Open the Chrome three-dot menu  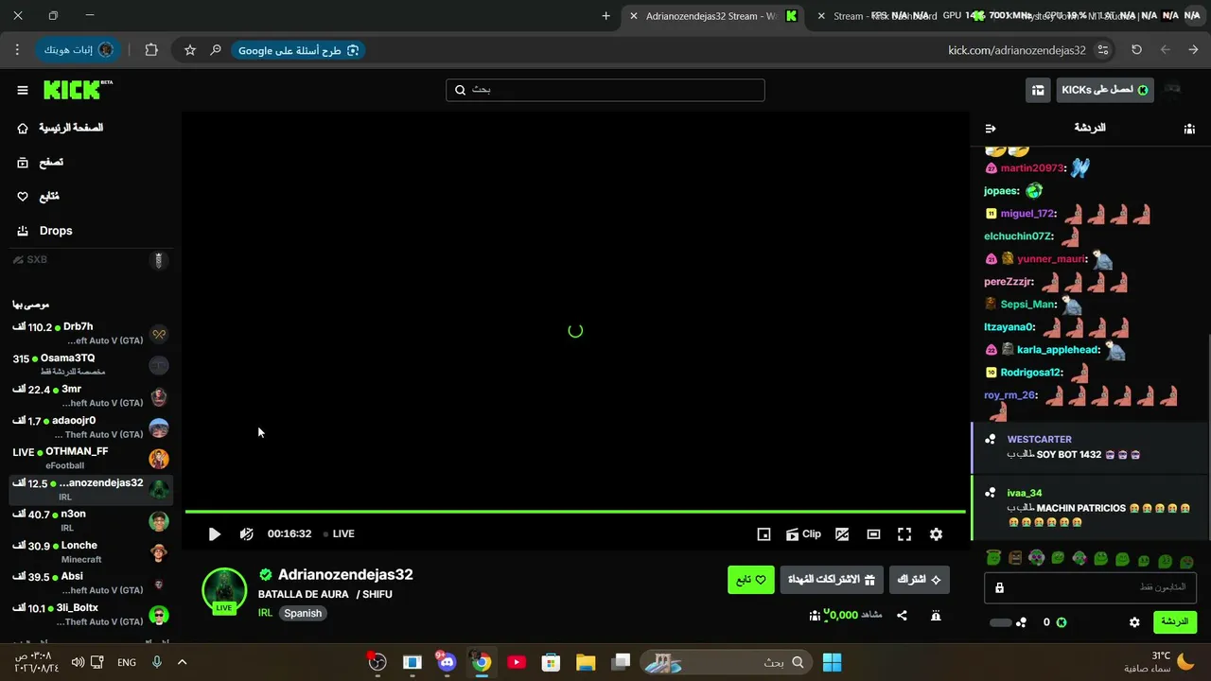[x=18, y=50]
